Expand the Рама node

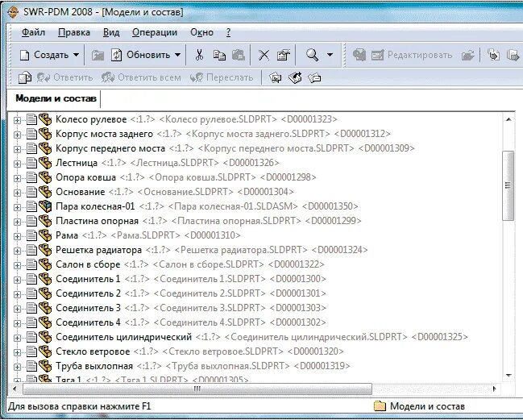click(18, 236)
